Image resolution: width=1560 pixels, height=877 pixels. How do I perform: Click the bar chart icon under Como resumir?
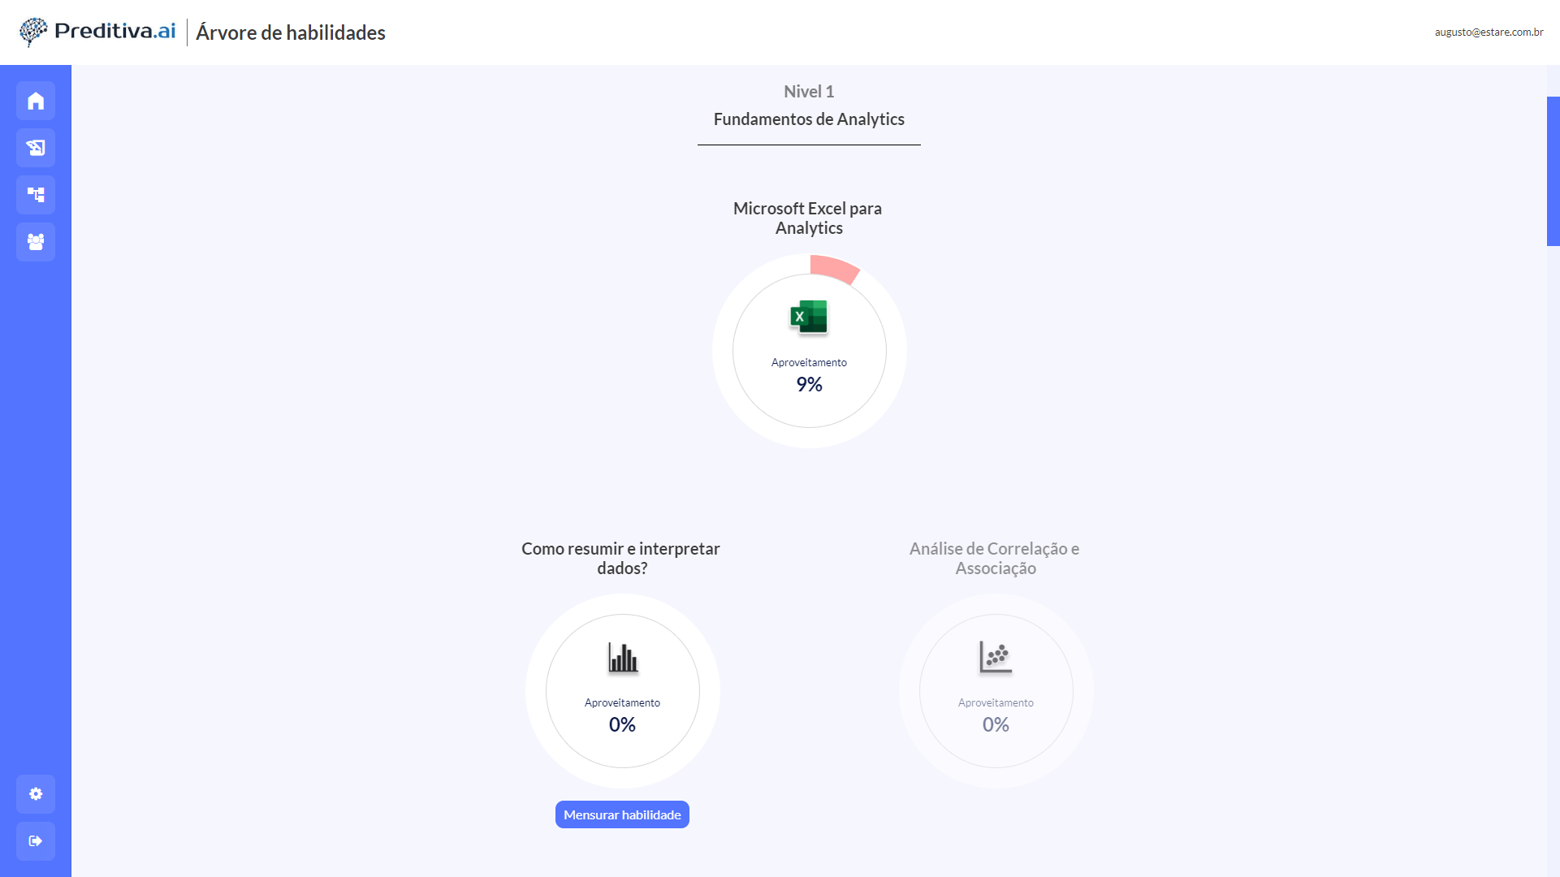623,658
